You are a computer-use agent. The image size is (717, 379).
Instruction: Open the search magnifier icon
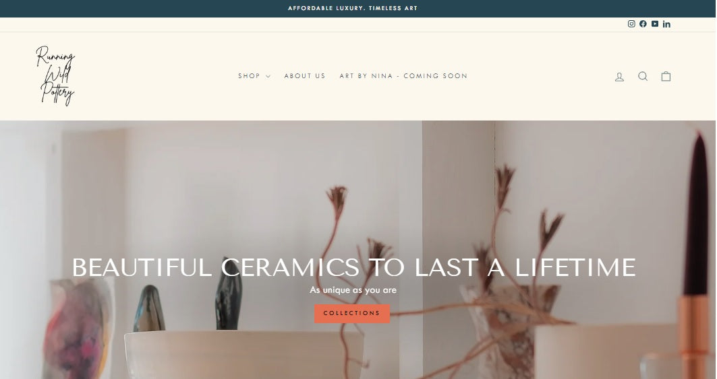click(642, 76)
